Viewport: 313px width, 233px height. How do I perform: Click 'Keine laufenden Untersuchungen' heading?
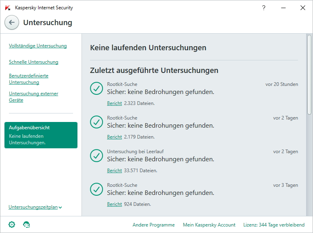tap(148, 48)
